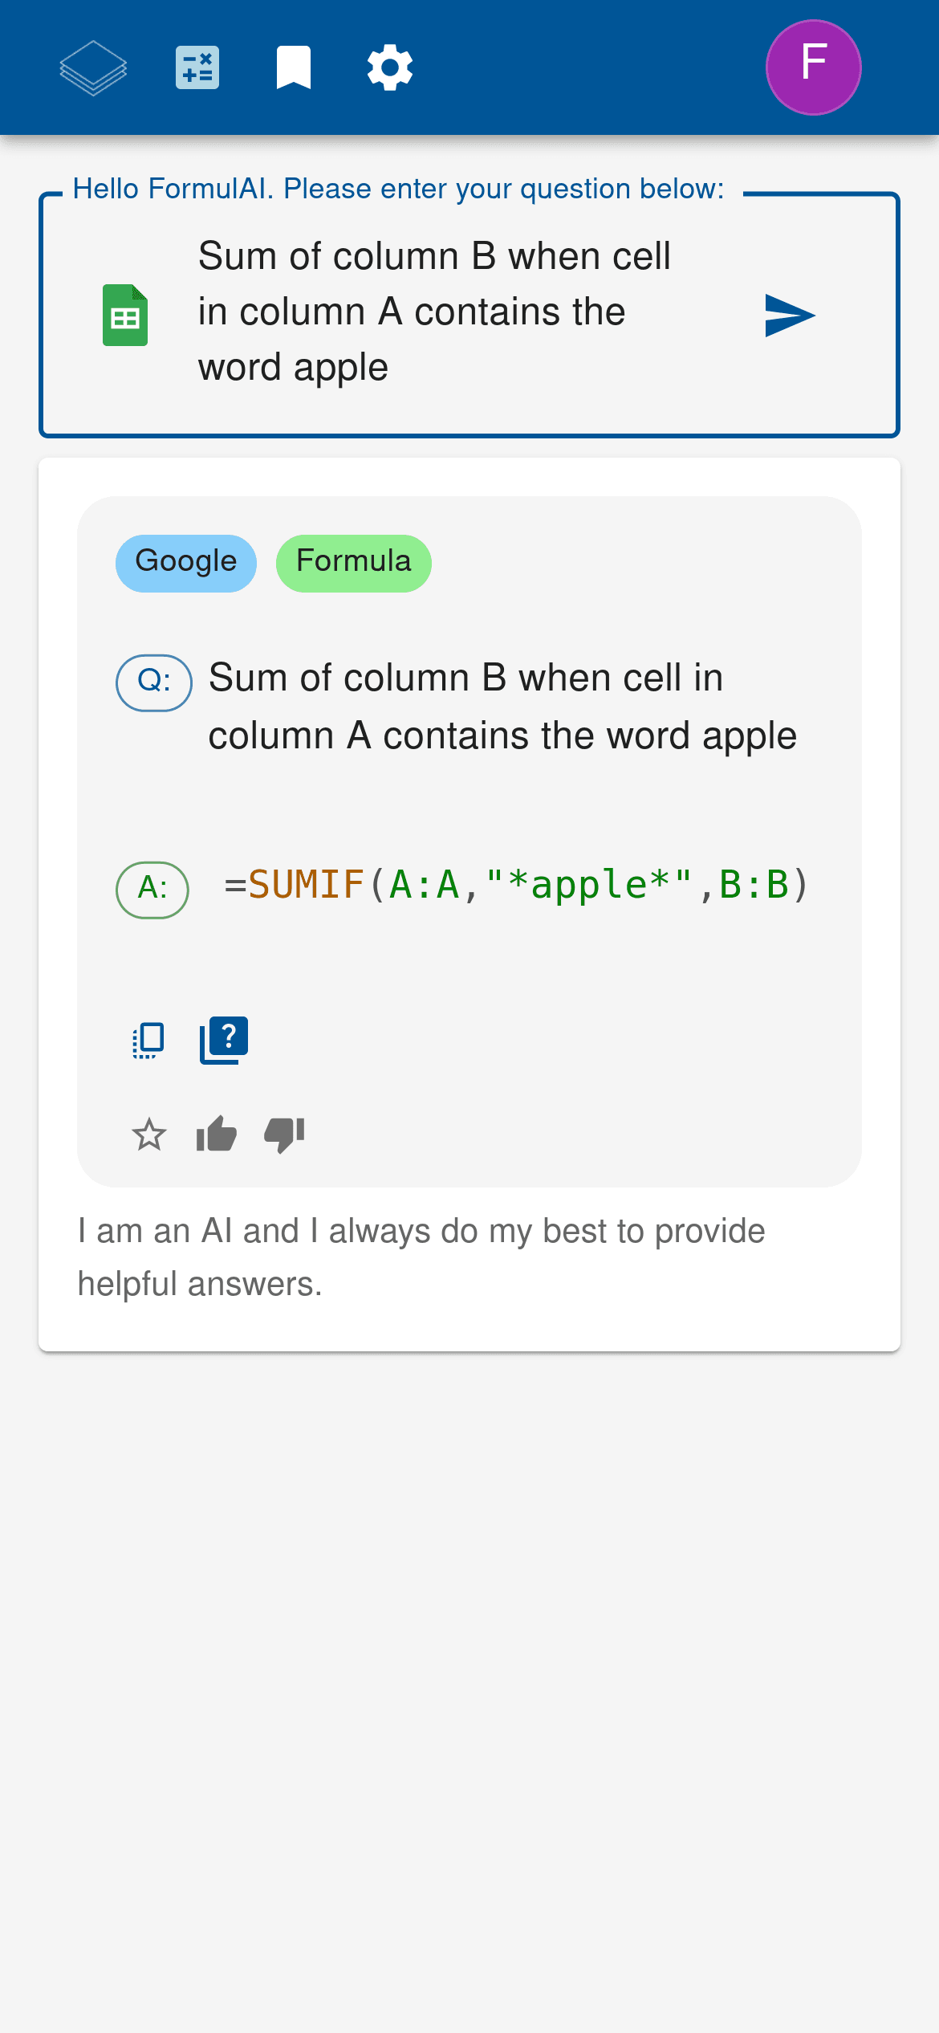
Task: Select the calculator icon in the top bar
Action: click(197, 67)
